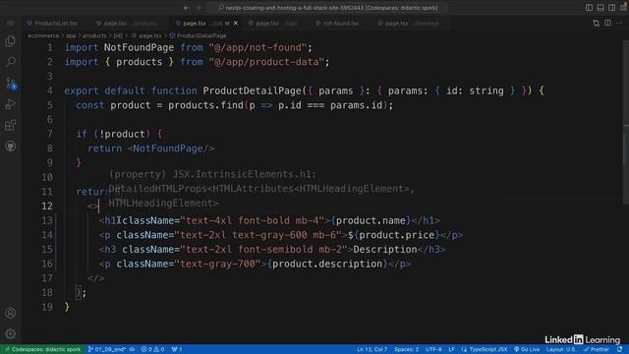Open the Search view in activity bar

point(11,62)
